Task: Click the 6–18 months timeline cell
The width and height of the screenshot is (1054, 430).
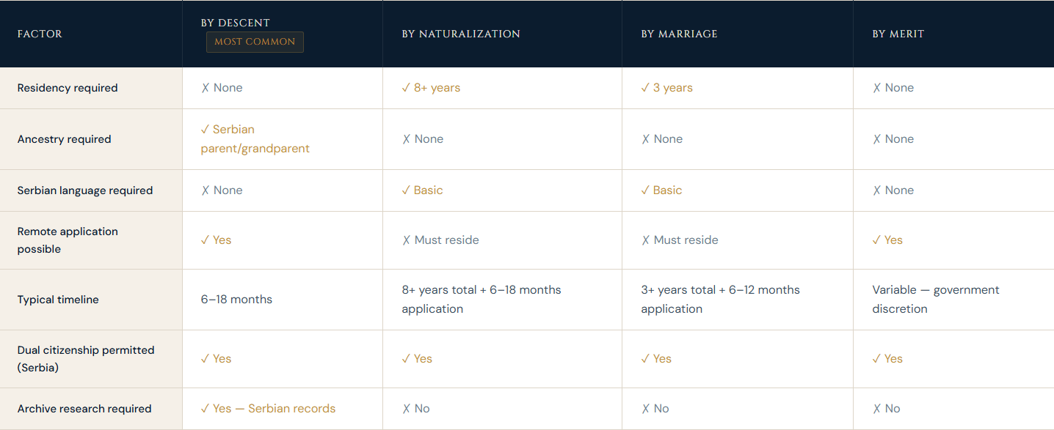Action: point(236,300)
